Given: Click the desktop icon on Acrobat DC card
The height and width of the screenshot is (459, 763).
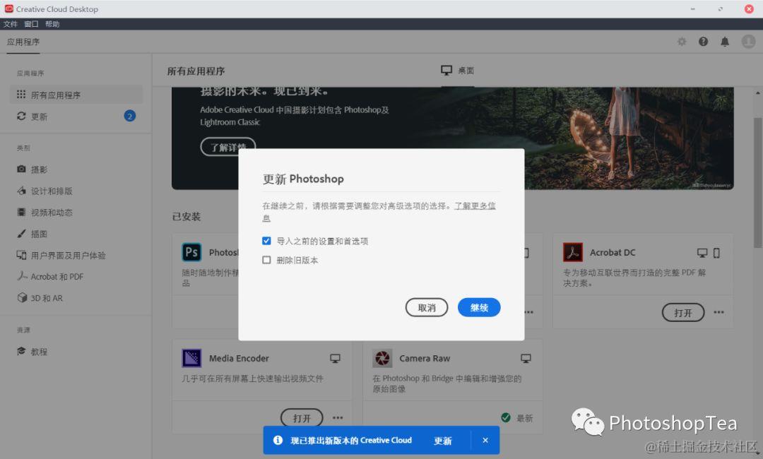Looking at the screenshot, I should [x=702, y=253].
